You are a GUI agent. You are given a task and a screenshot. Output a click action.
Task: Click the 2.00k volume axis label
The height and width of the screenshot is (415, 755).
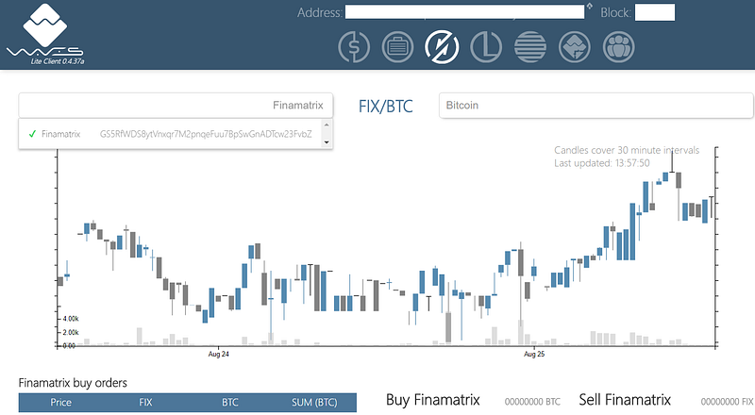click(x=71, y=333)
